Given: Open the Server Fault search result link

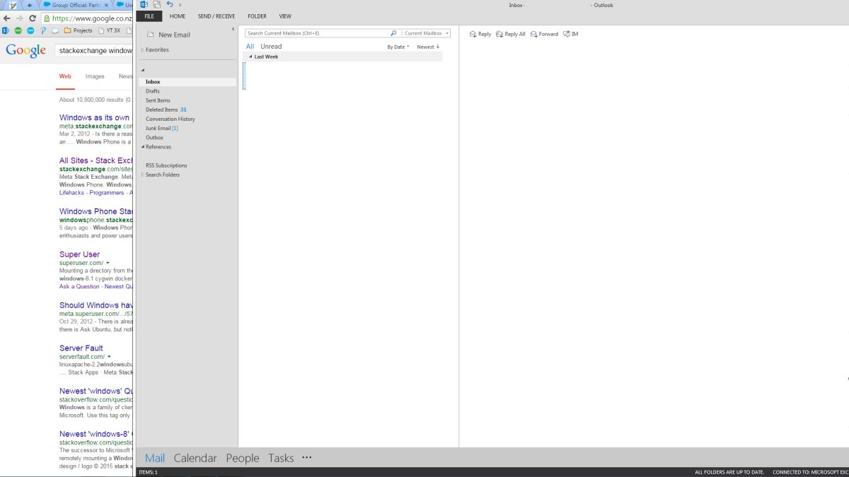Looking at the screenshot, I should click(81, 348).
